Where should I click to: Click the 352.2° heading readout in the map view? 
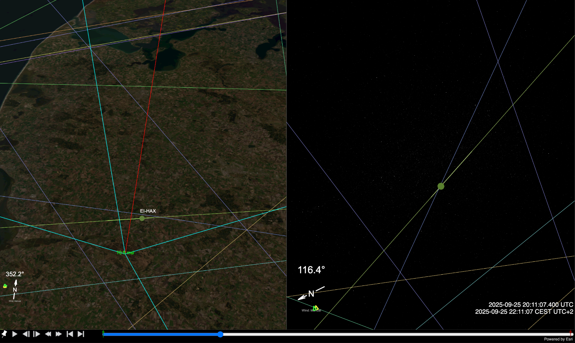click(15, 274)
